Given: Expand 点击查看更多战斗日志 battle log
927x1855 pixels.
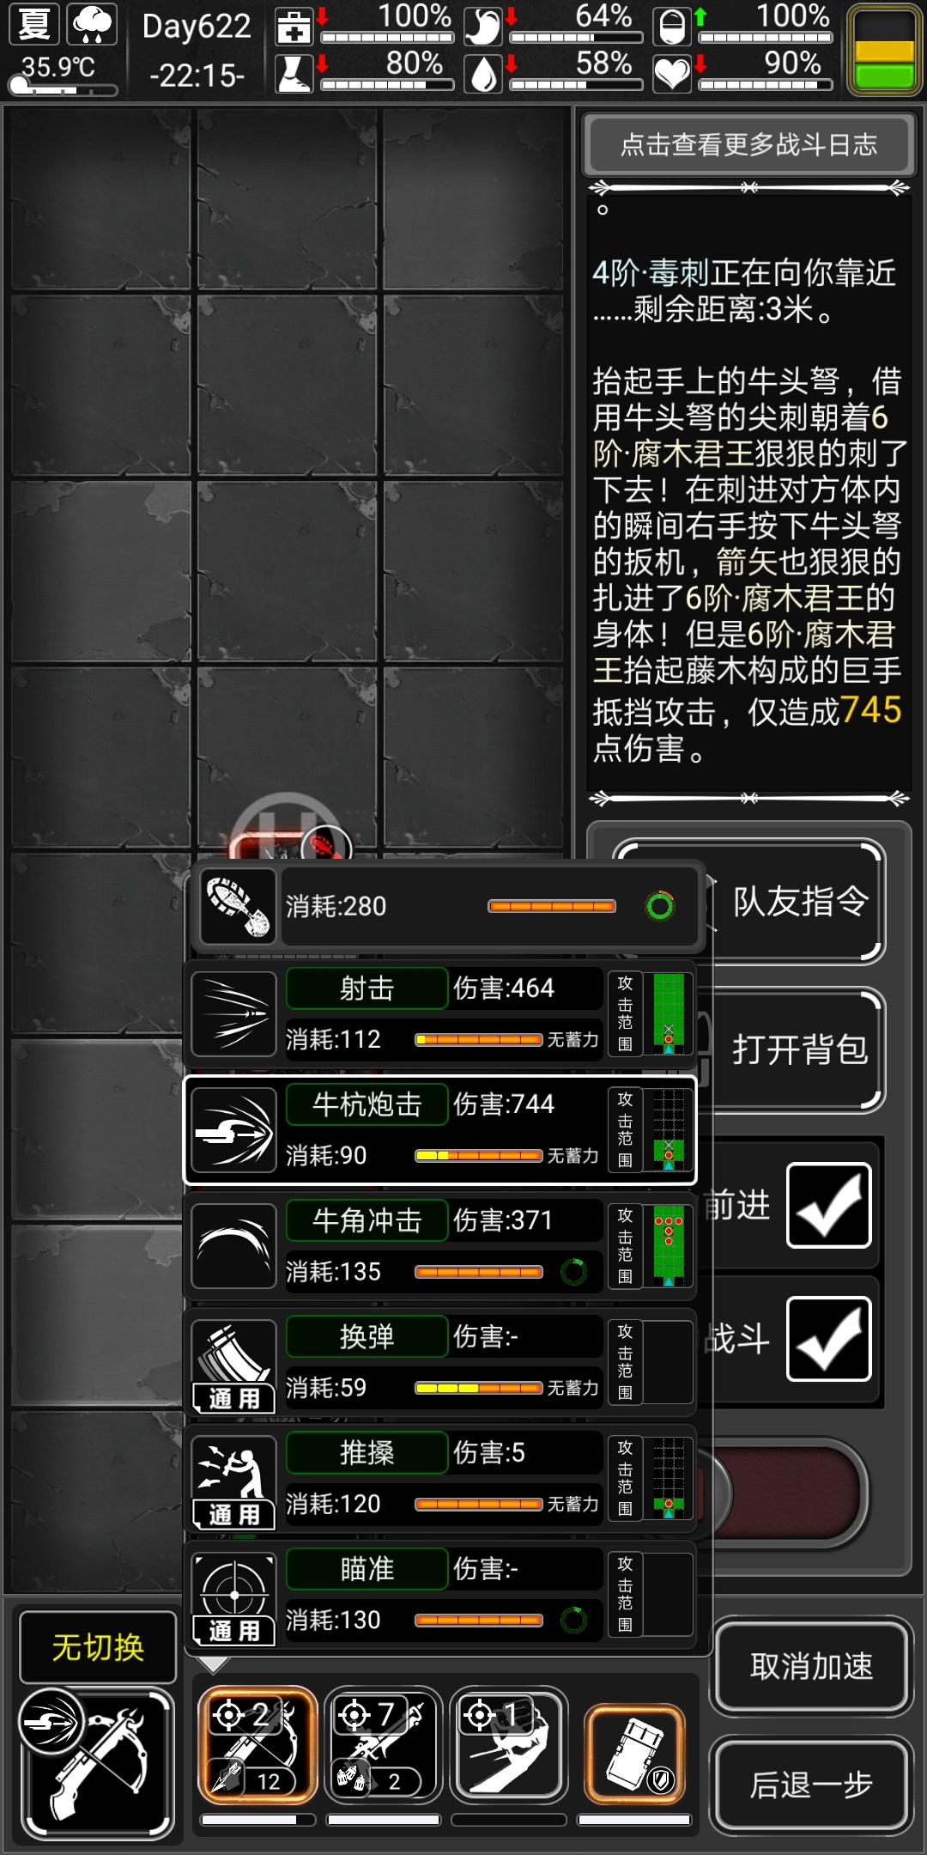Looking at the screenshot, I should click(748, 144).
